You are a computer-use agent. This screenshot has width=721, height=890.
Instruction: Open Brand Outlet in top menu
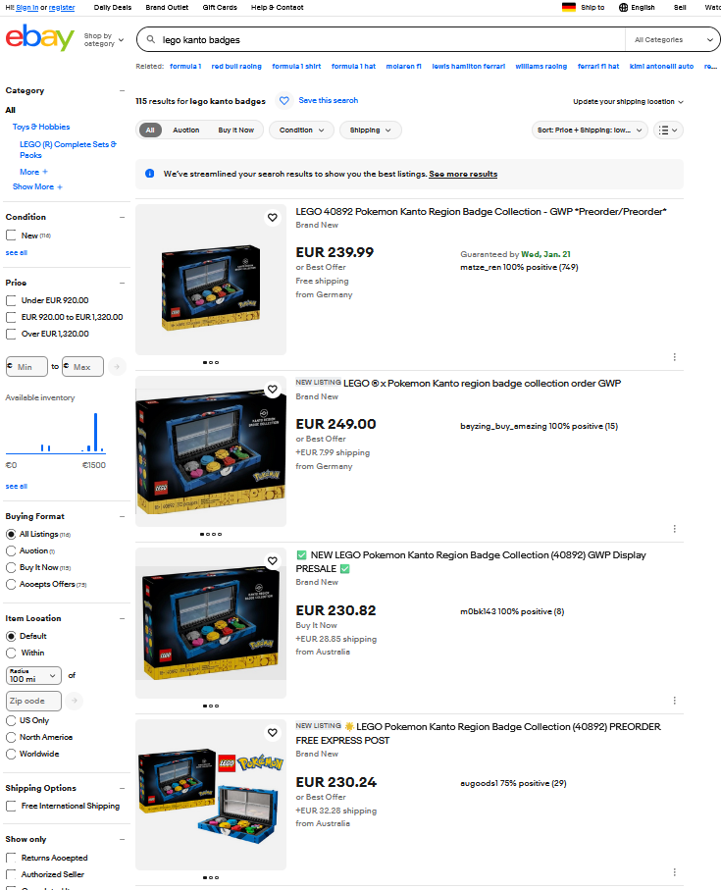coord(167,8)
